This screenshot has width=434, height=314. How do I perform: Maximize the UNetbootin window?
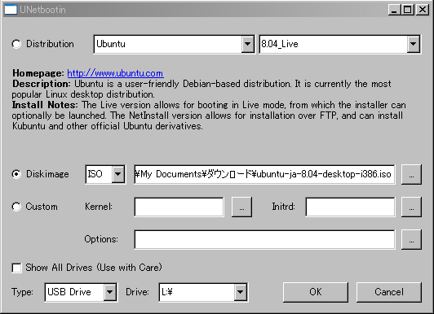click(x=407, y=10)
